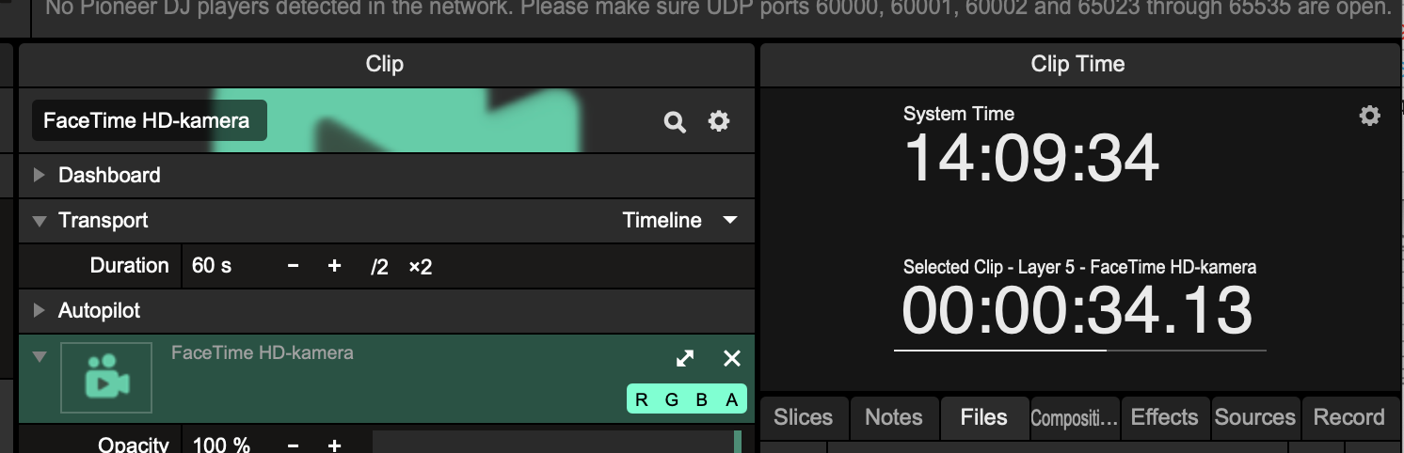Open Clip panel settings gear
The width and height of the screenshot is (1404, 453).
[719, 121]
